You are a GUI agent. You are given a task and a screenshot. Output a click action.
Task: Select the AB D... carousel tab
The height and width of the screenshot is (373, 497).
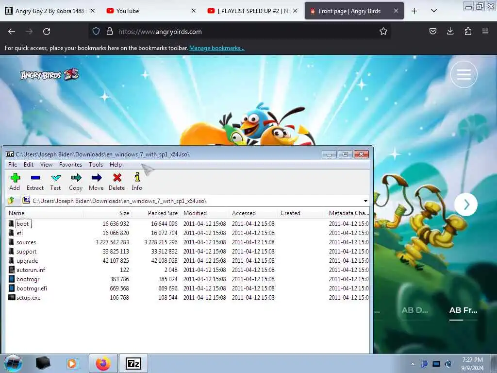pos(415,310)
